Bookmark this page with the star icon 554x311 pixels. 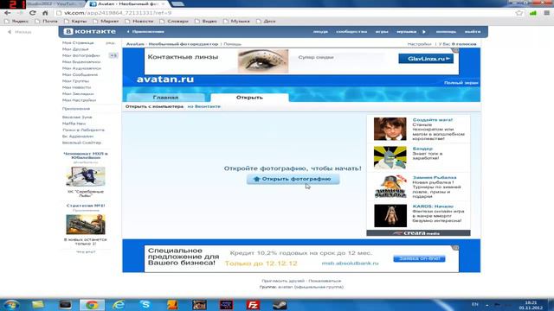click(x=519, y=13)
